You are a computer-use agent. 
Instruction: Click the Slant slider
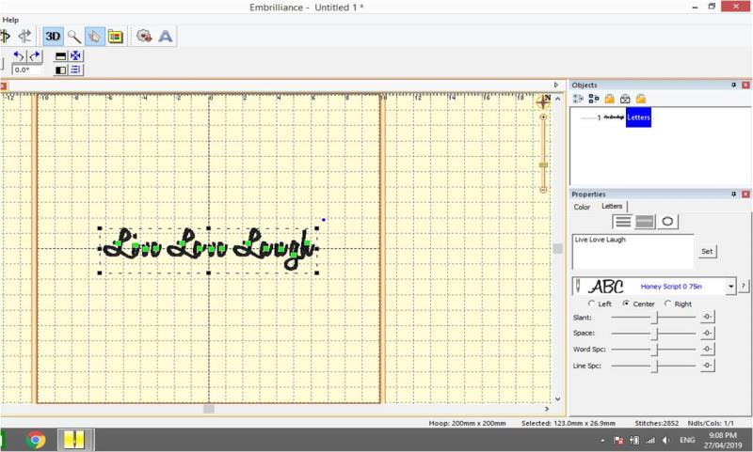click(653, 318)
